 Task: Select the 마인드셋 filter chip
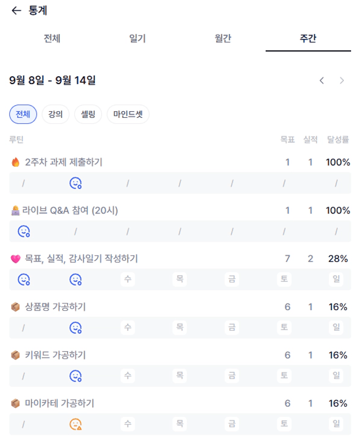tap(128, 115)
